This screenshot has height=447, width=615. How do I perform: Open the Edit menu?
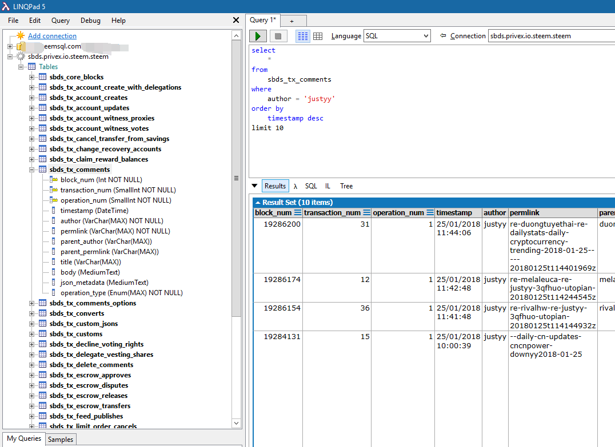34,21
